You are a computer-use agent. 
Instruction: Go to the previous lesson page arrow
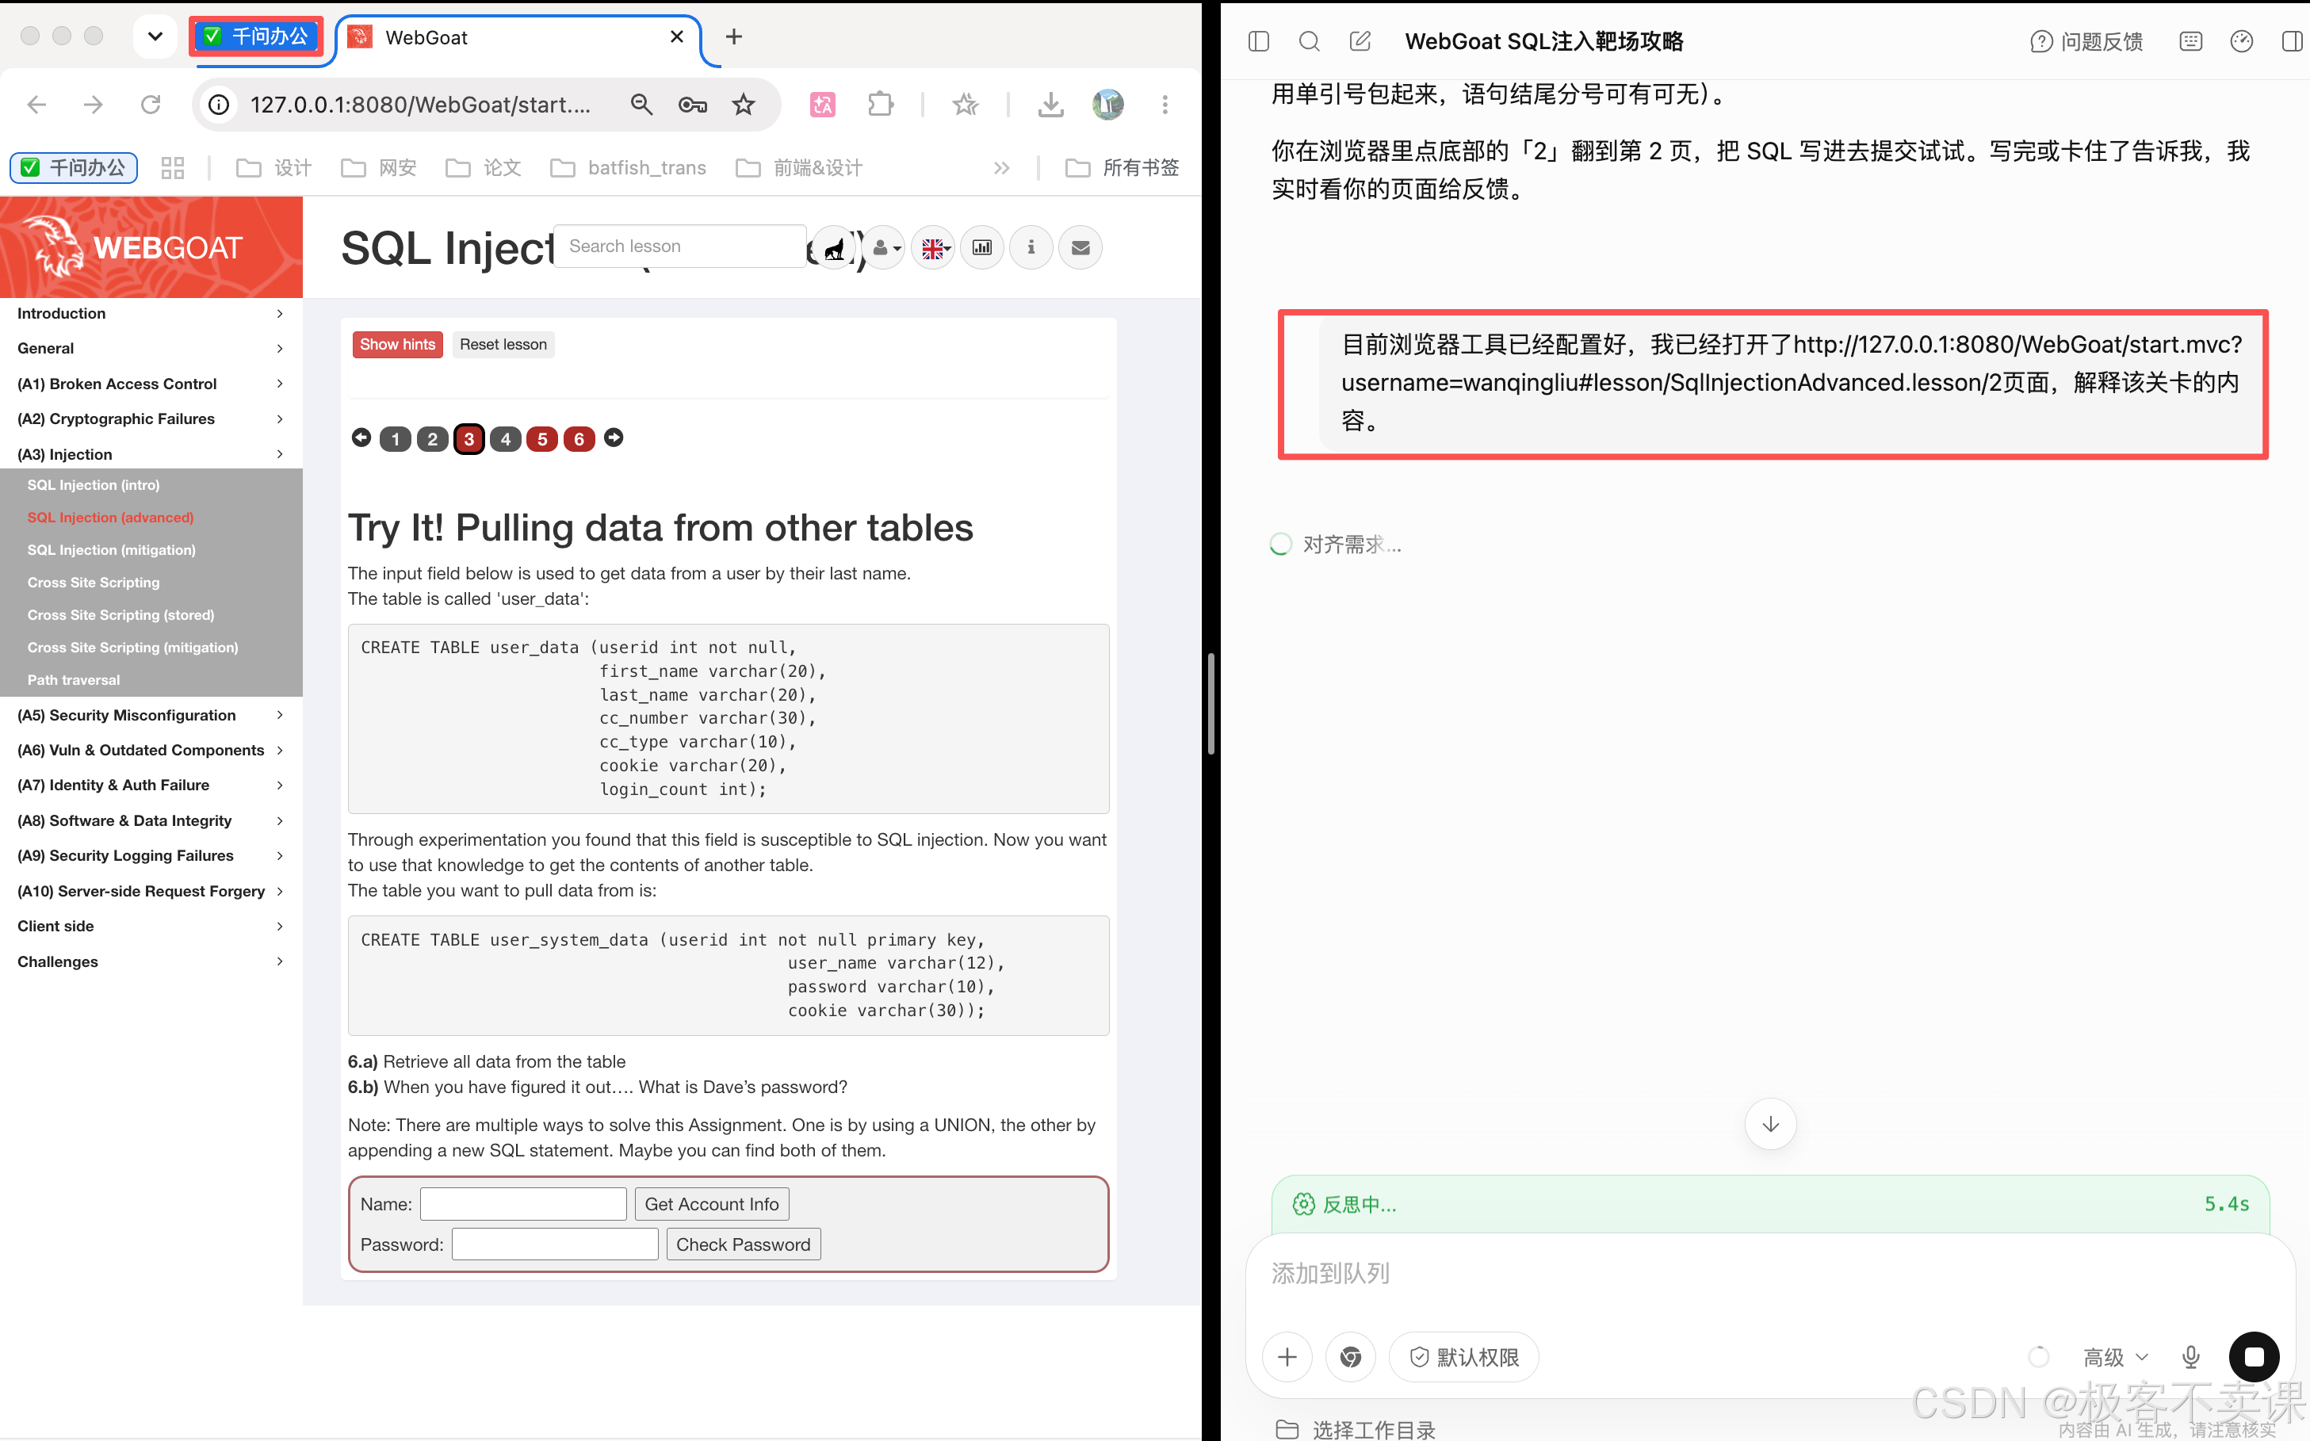click(361, 438)
